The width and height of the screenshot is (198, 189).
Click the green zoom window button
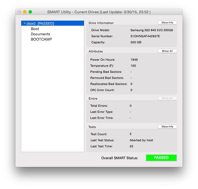point(30,12)
